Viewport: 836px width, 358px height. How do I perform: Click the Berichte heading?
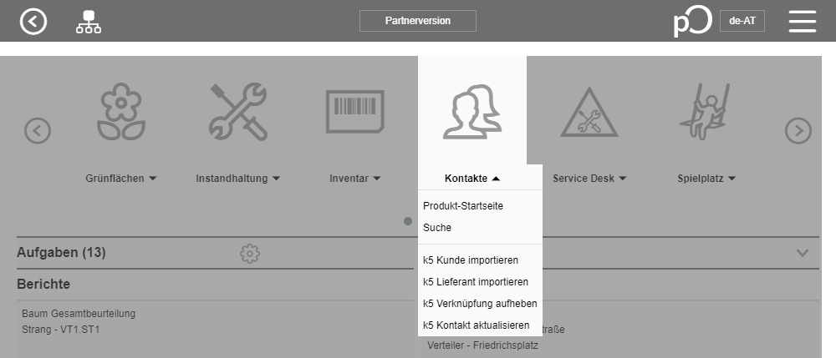pos(43,284)
